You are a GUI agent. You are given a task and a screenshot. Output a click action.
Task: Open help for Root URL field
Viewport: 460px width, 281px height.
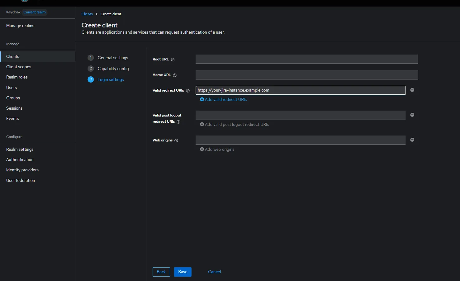point(173,60)
